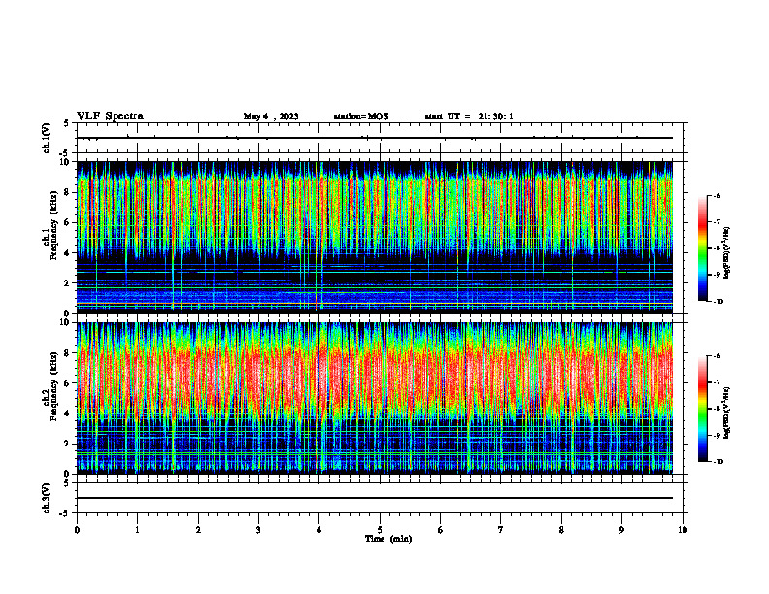Click the time axis tick label "9"
The image size is (769, 594).
coord(621,530)
